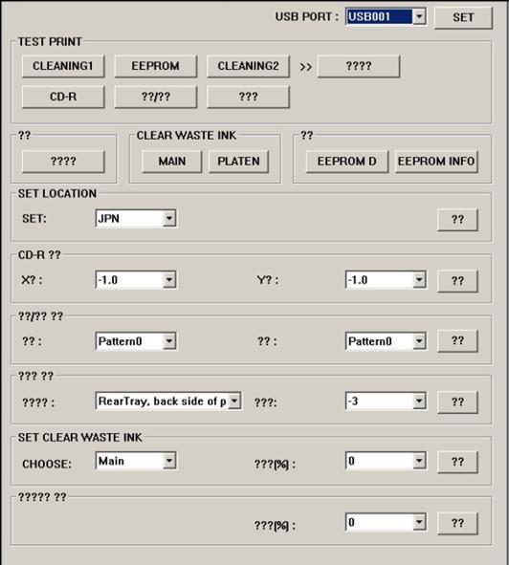Click MAIN under Clear Waste Ink

[171, 162]
